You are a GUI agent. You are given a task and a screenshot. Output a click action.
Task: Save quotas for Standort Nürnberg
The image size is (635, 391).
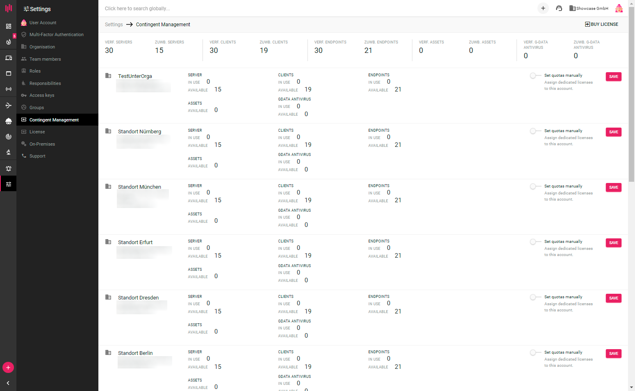(x=613, y=132)
